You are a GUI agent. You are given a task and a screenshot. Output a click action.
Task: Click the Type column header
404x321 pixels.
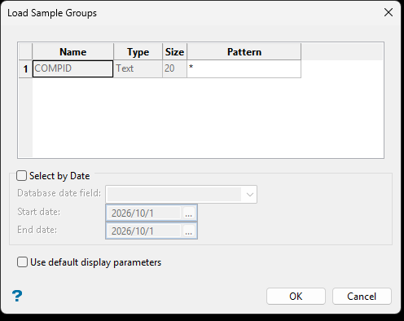pos(138,51)
